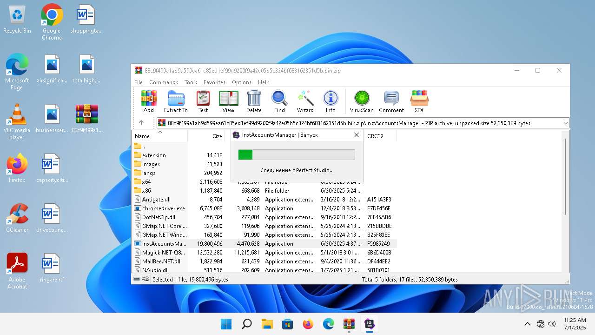Viewport: 595px width, 335px height.
Task: Select the x86 folder
Action: click(x=265, y=190)
